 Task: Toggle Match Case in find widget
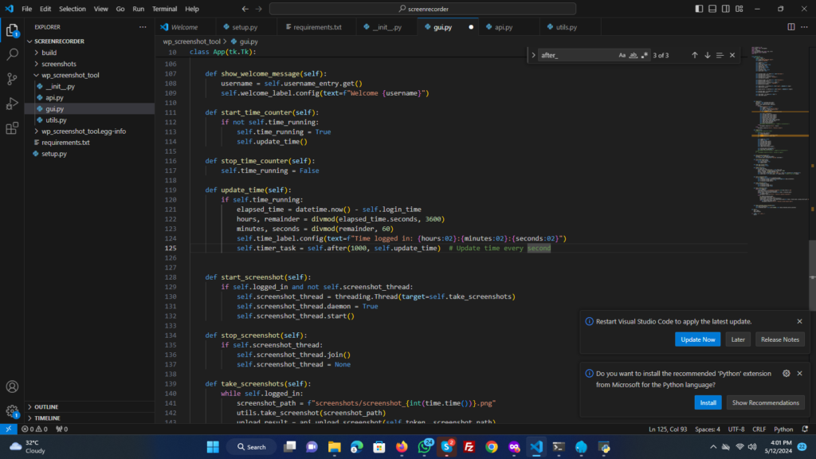pyautogui.click(x=622, y=55)
